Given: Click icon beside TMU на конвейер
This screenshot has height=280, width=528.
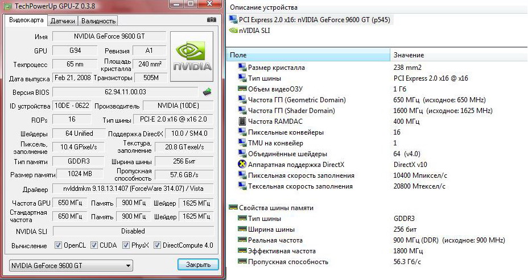Looking at the screenshot, I should [x=242, y=143].
